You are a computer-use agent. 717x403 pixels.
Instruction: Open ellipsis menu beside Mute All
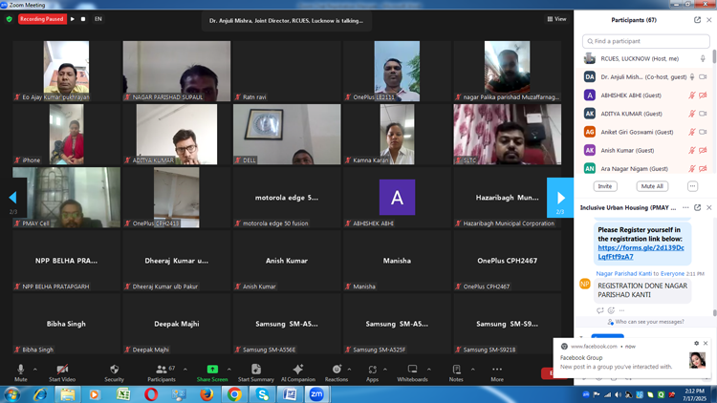tap(693, 186)
